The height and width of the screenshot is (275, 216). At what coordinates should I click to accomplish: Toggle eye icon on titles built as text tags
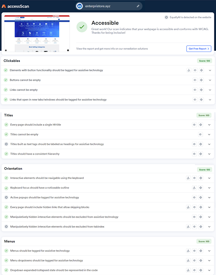coord(195,144)
